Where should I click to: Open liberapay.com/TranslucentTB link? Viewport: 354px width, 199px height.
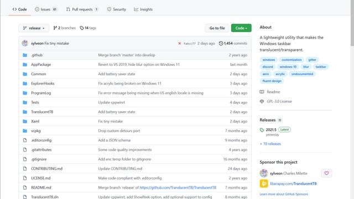pyautogui.click(x=293, y=184)
